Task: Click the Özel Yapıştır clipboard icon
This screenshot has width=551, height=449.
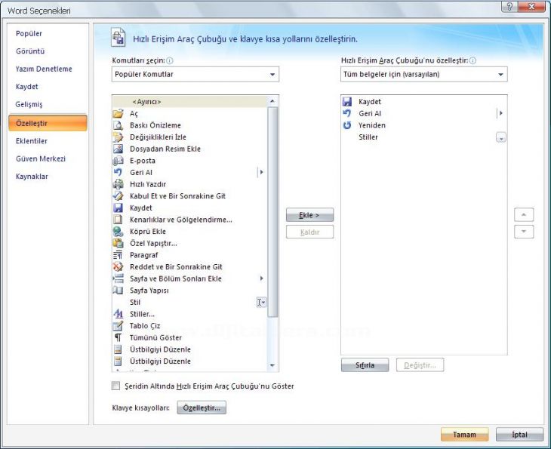Action: [118, 243]
